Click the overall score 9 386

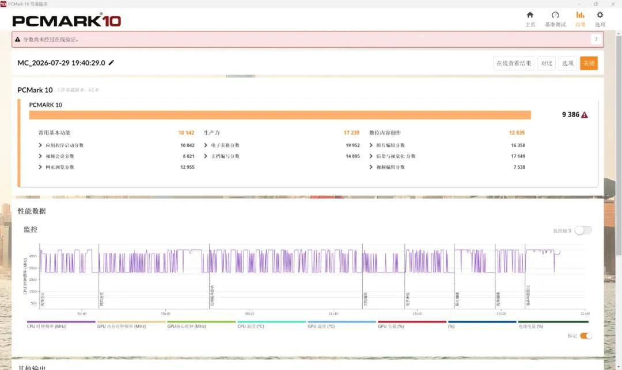(x=570, y=114)
